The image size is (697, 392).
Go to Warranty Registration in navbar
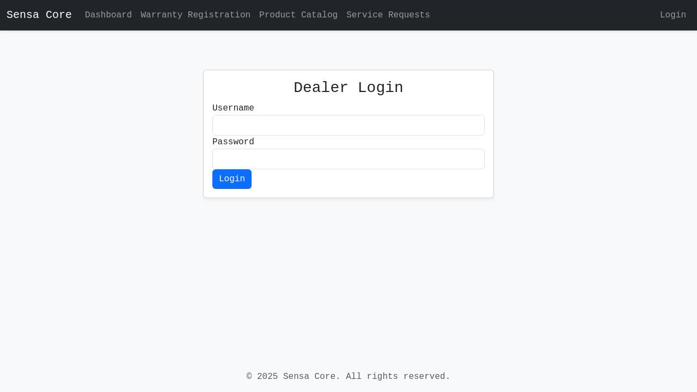tap(195, 15)
